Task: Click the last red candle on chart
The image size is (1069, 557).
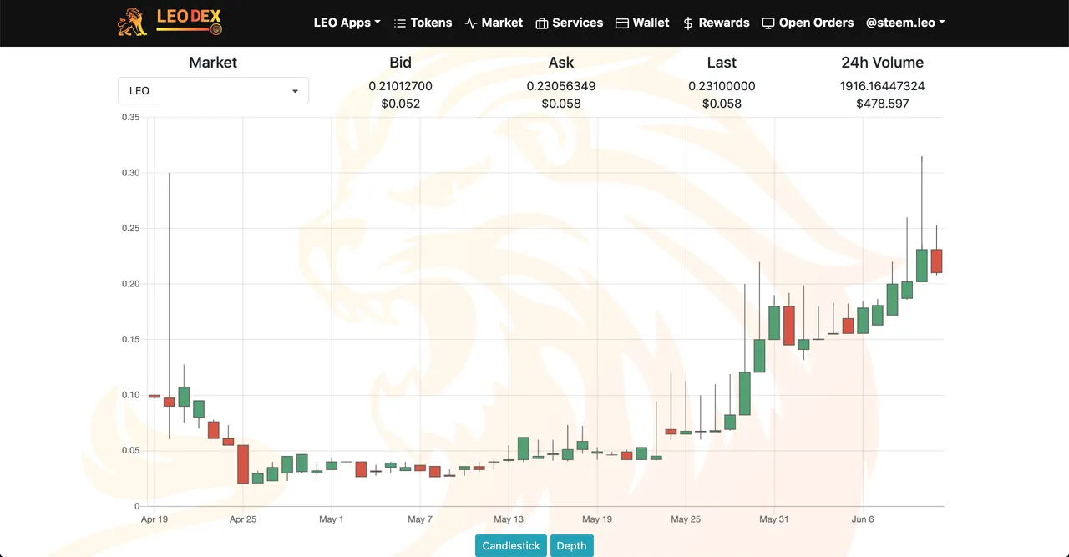Action: click(x=936, y=261)
